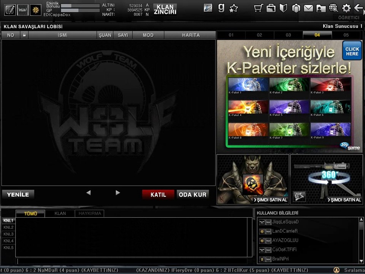Focus the chat message input field
Viewport: 365px width, 274px height.
coord(132,261)
